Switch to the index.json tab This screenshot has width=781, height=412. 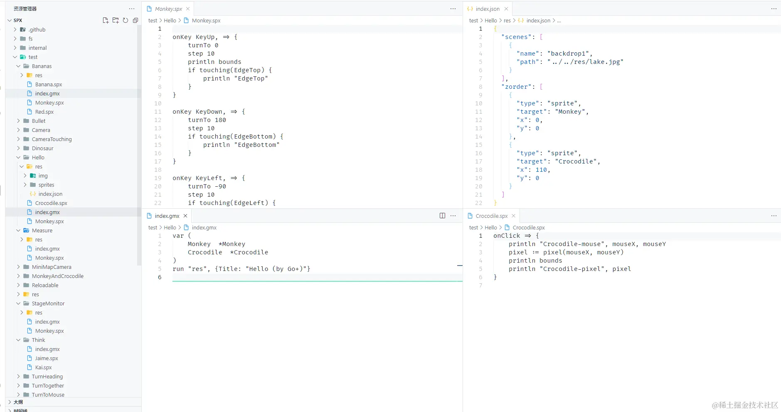pyautogui.click(x=487, y=9)
